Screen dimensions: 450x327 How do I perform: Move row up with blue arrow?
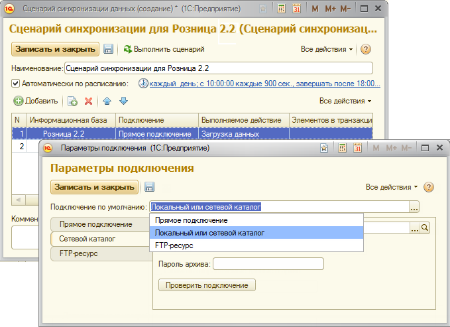point(107,101)
